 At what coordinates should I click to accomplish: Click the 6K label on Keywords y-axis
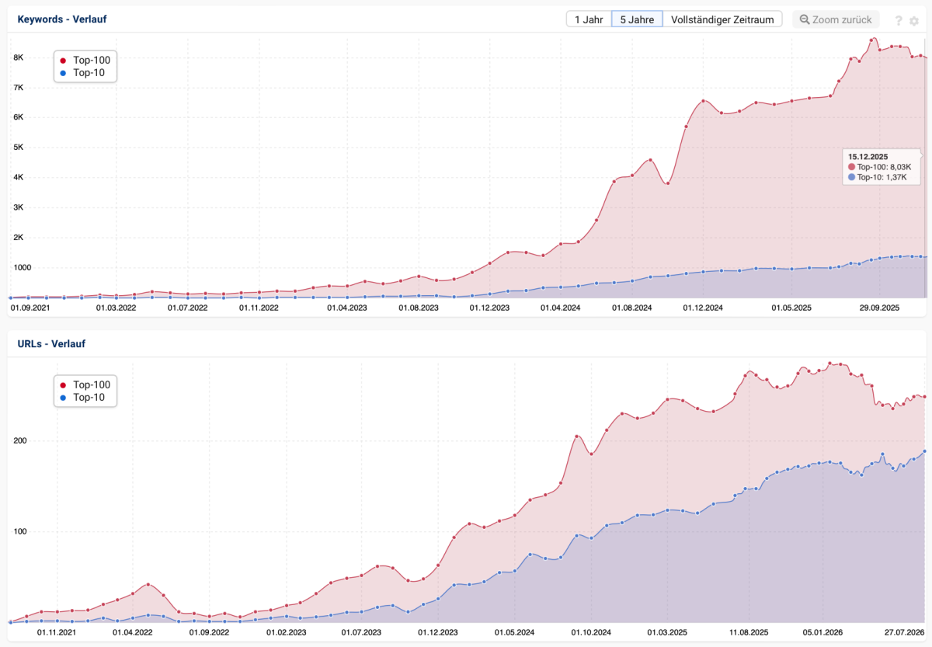tap(19, 117)
